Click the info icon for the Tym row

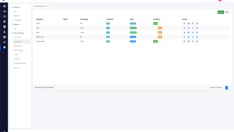(188, 28)
